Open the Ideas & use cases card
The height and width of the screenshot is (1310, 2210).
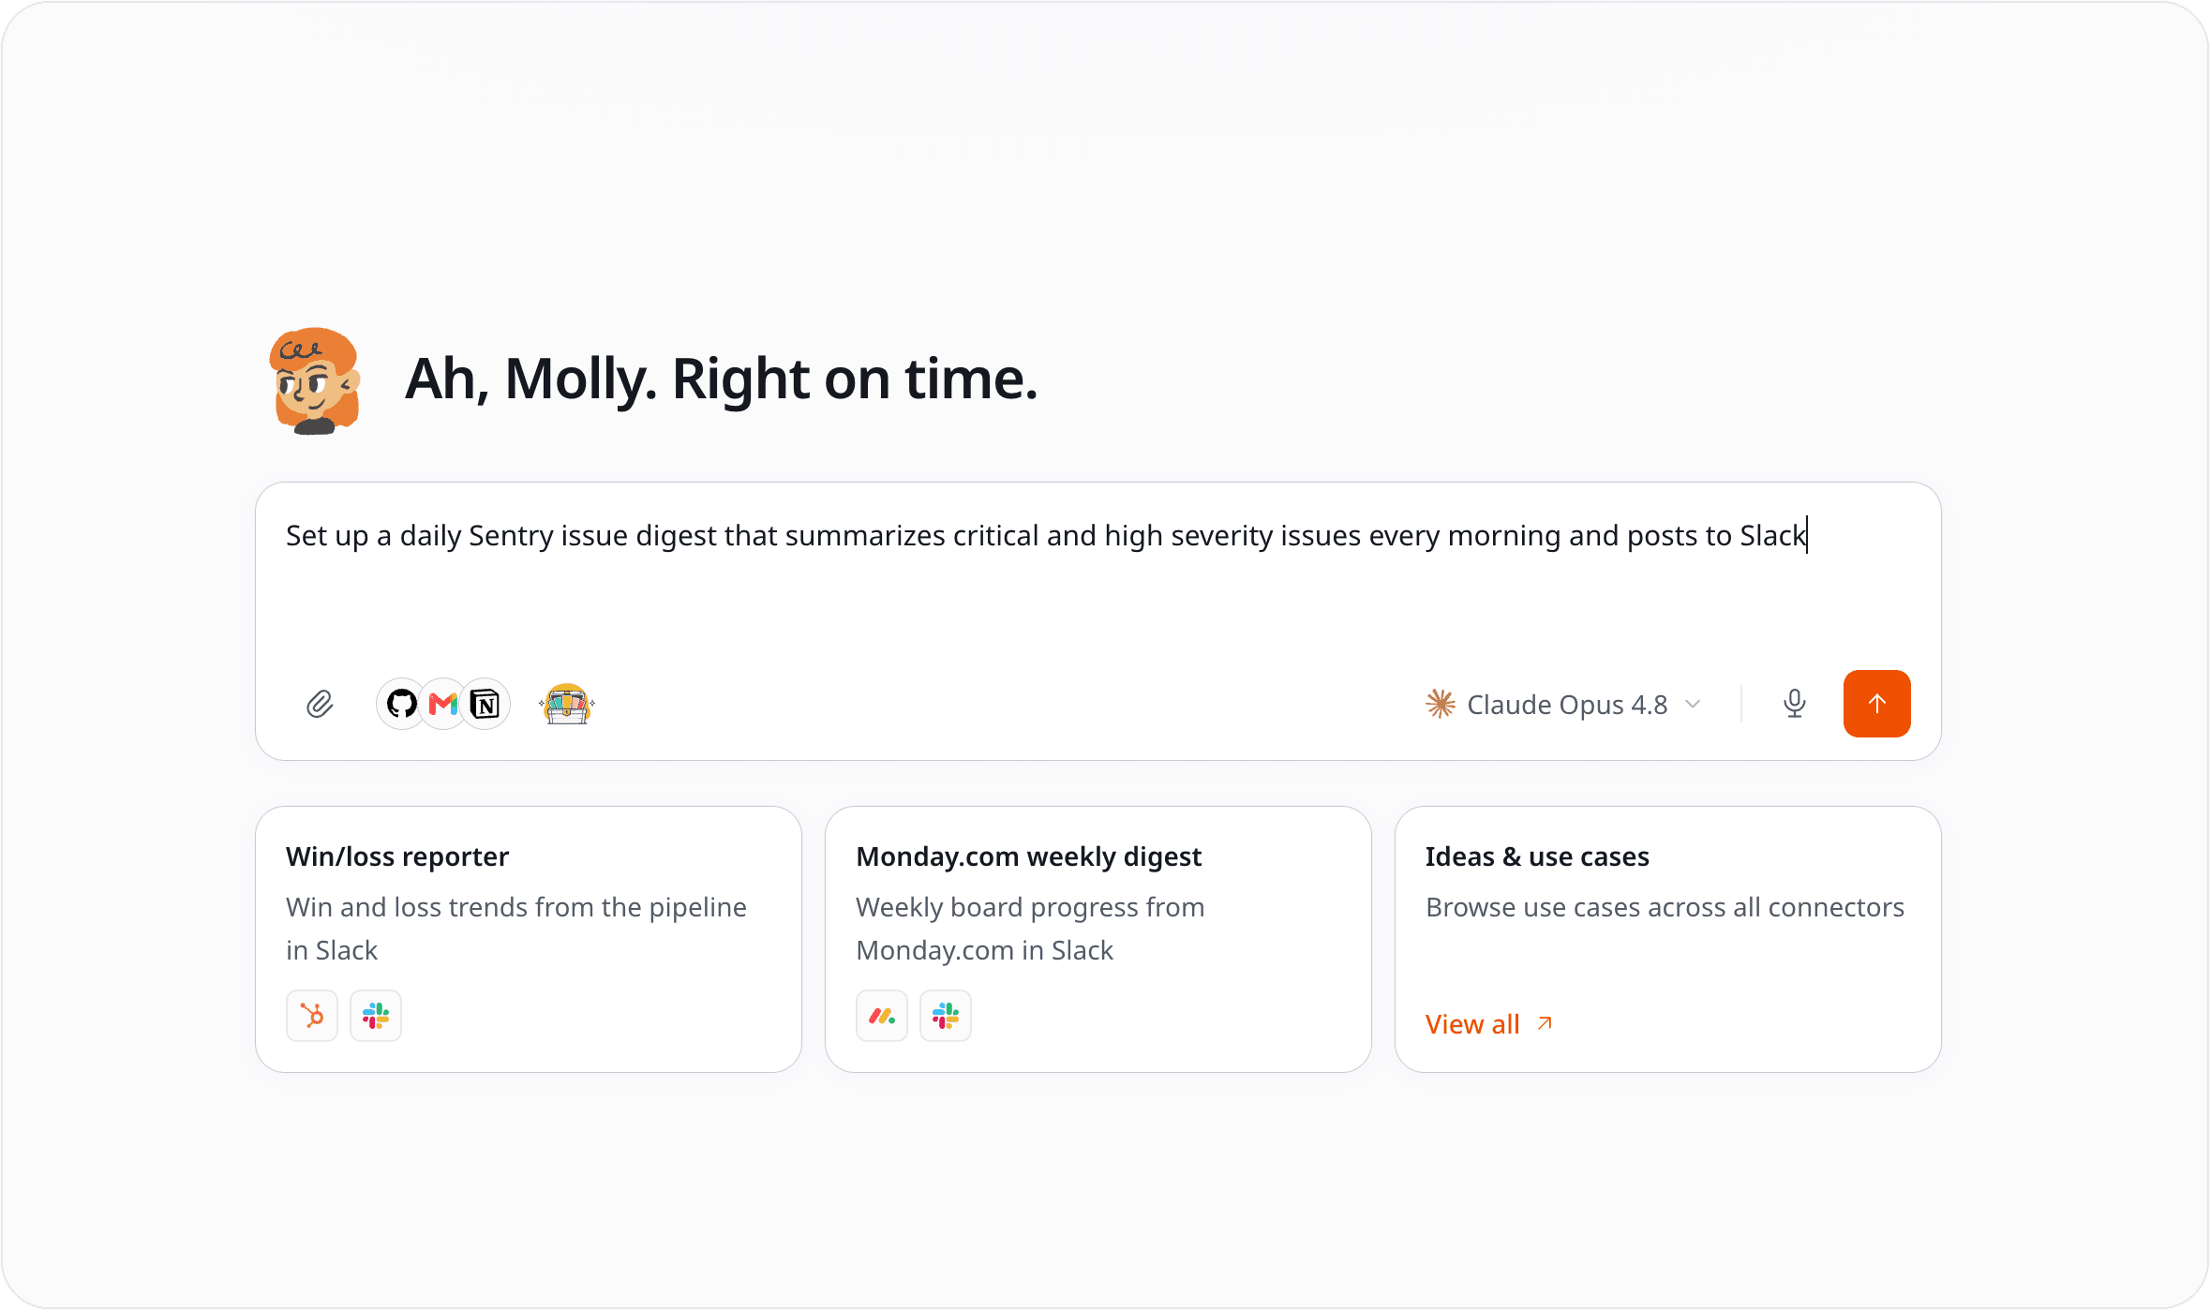(x=1668, y=939)
